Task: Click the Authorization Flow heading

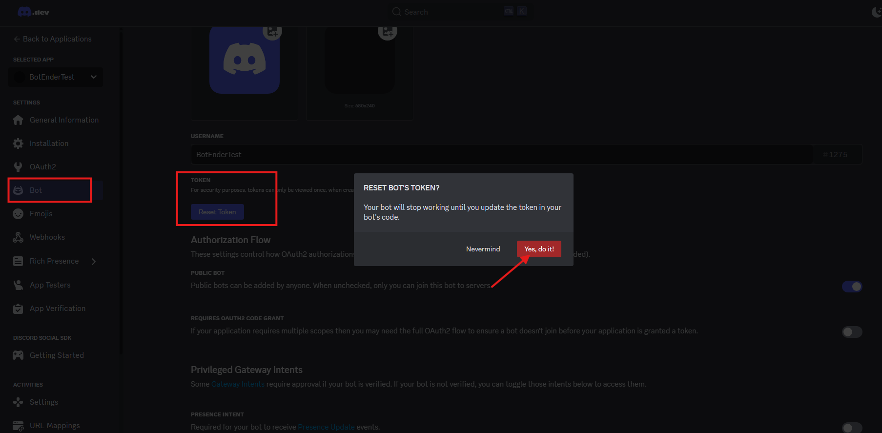Action: tap(230, 240)
